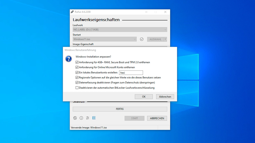This screenshot has width=255, height=143.
Task: Click the checksum checkmark icon beside Startart
Action: 142,39
